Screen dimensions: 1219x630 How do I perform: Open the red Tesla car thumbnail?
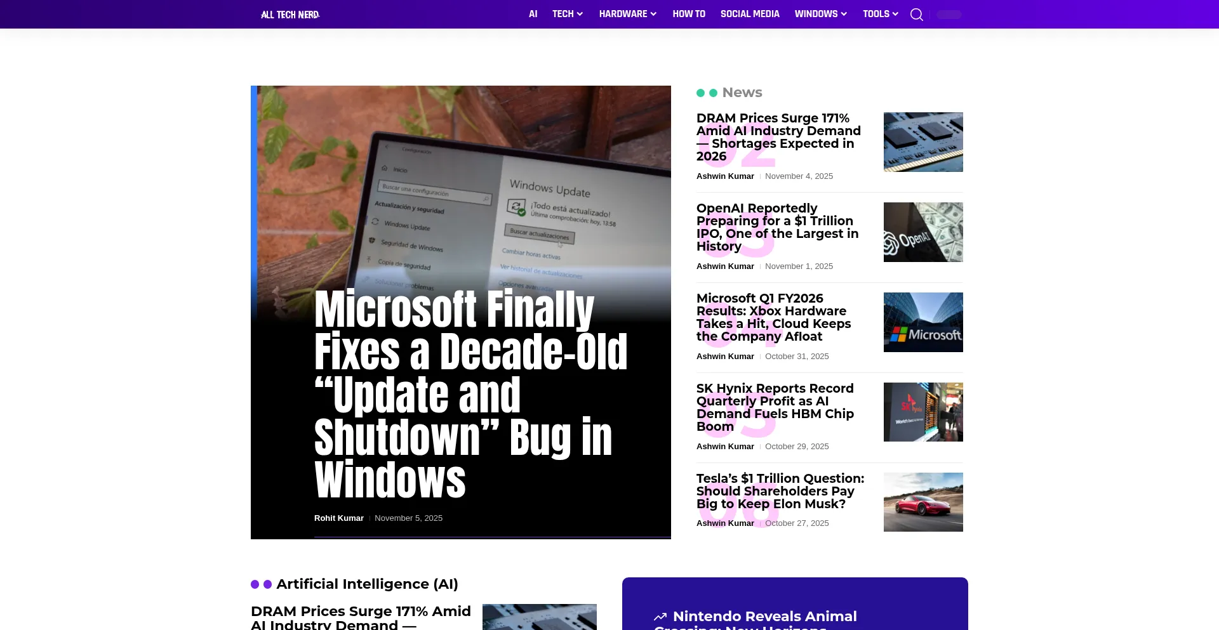point(923,502)
